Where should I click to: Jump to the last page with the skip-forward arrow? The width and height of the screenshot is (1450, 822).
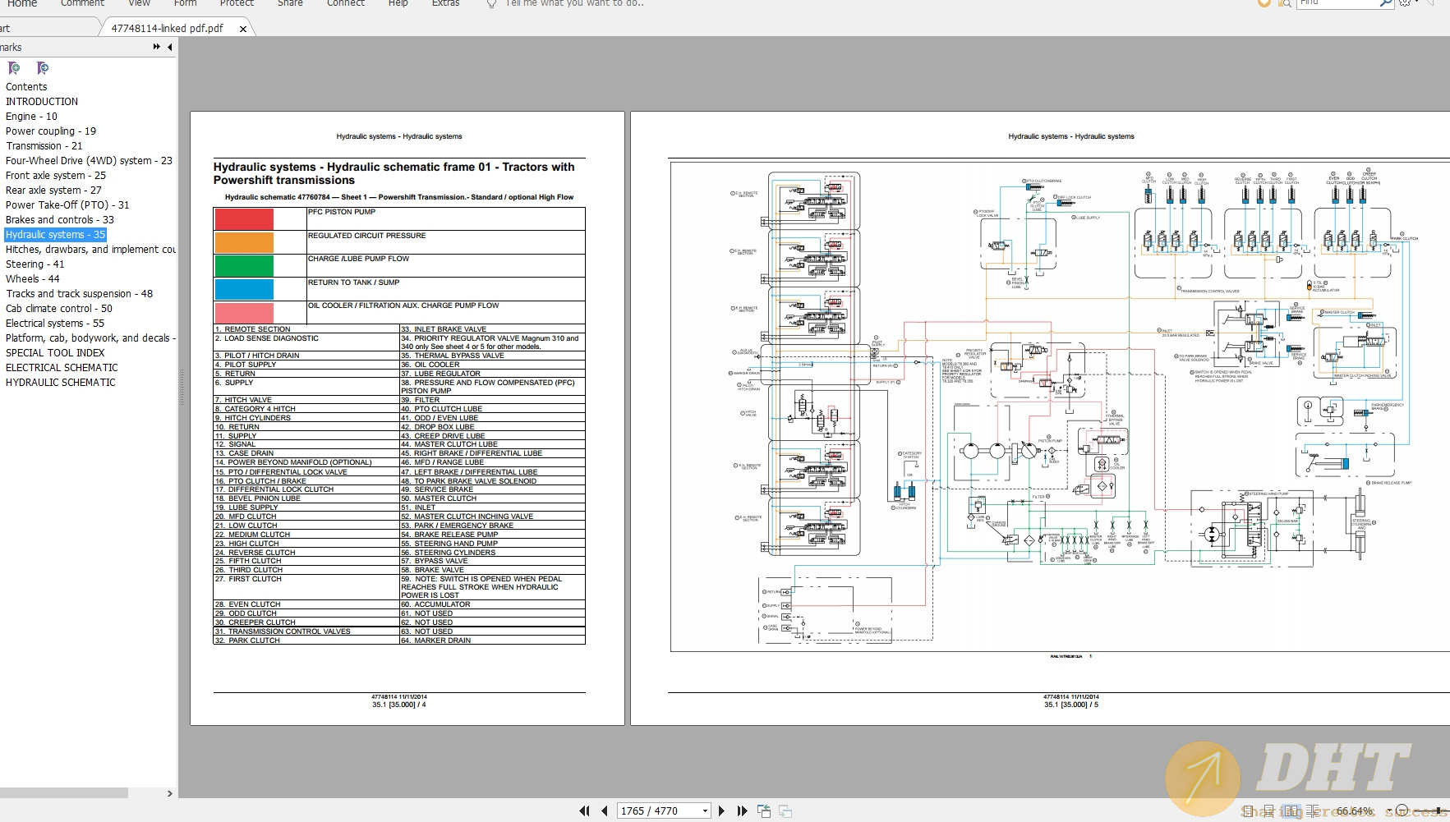(x=743, y=811)
